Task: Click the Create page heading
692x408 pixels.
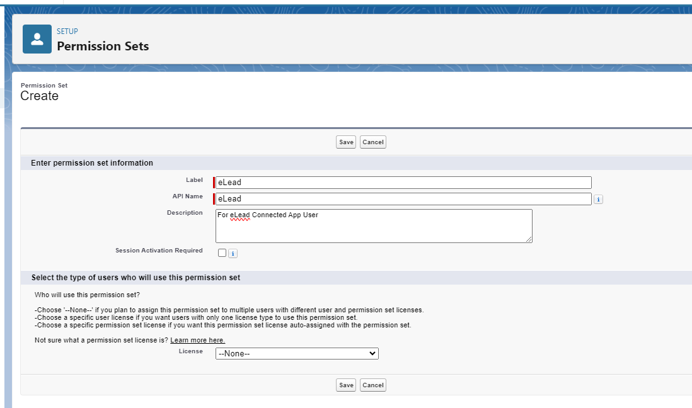Action: point(40,96)
